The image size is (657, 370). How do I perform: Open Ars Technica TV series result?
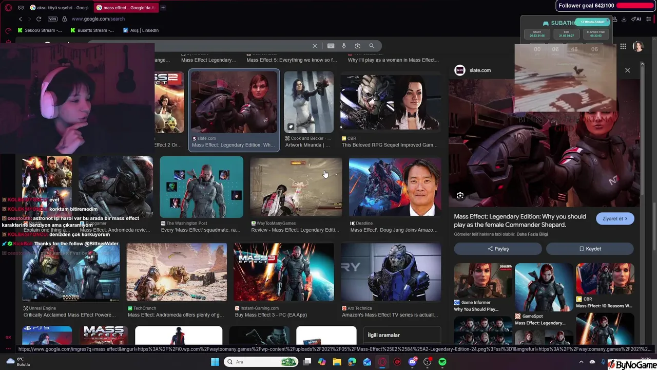(x=391, y=272)
